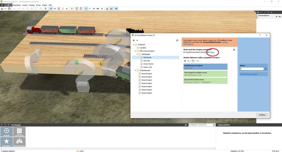Open the Katalog menu

(32, 5)
